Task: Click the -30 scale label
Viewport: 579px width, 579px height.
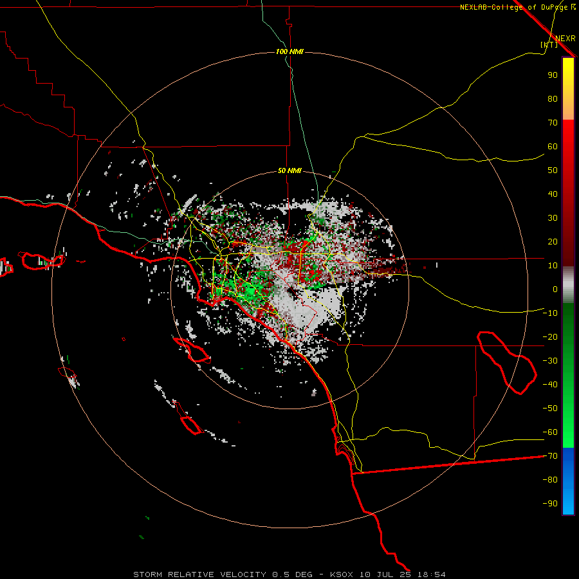Action: pyautogui.click(x=550, y=361)
